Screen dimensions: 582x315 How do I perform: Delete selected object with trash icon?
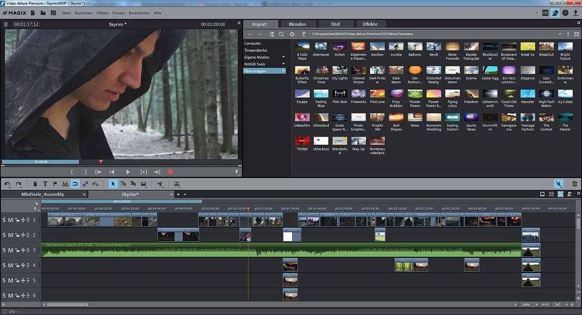tap(36, 184)
